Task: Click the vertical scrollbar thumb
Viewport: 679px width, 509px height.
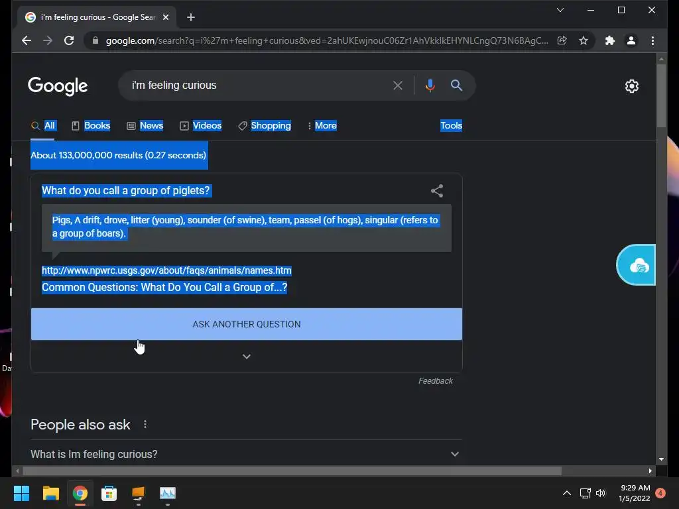Action: (x=661, y=96)
